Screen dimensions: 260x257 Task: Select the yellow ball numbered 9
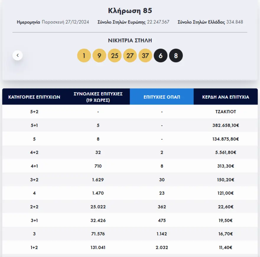[99, 55]
